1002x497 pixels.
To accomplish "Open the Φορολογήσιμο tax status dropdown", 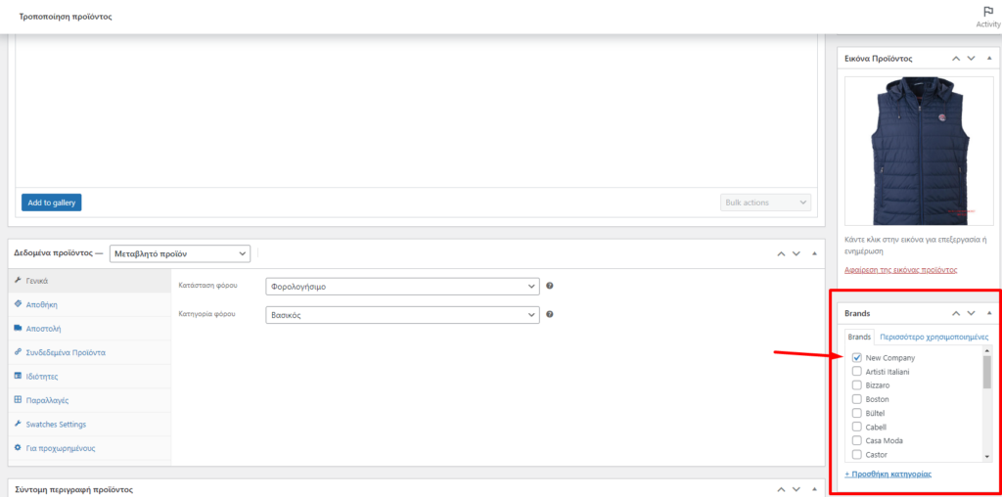I will click(402, 286).
